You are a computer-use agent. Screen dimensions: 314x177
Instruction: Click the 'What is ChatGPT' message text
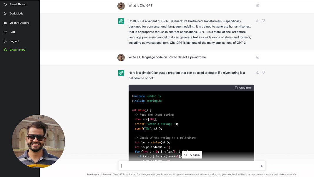tap(140, 5)
